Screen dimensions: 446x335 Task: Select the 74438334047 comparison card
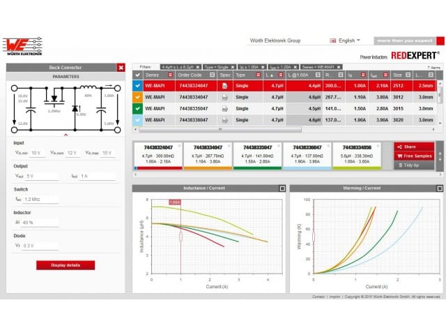208,156
